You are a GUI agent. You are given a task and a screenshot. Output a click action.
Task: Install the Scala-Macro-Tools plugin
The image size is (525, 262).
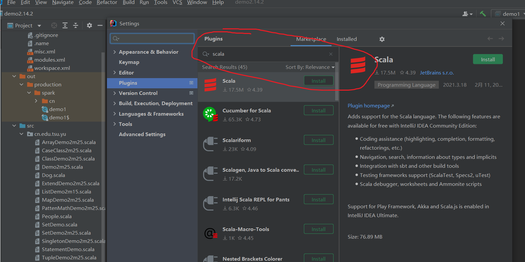click(x=318, y=229)
